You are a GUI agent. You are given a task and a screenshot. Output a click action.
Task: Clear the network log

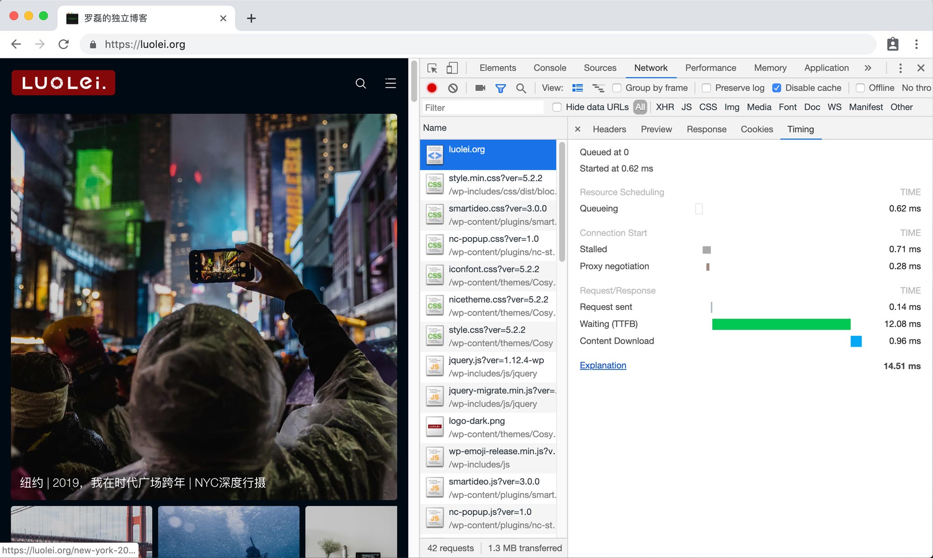(453, 88)
